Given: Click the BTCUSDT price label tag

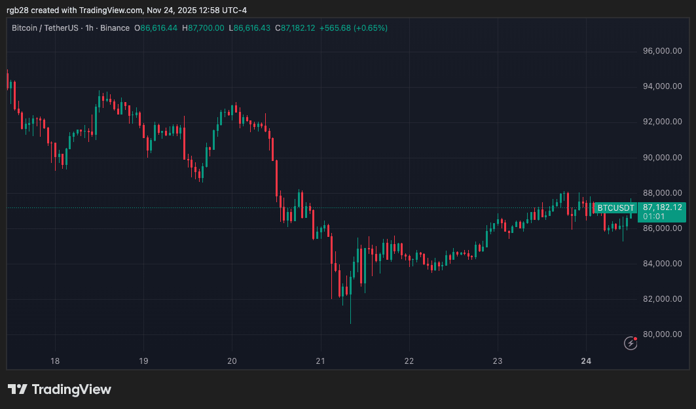Looking at the screenshot, I should click(615, 207).
